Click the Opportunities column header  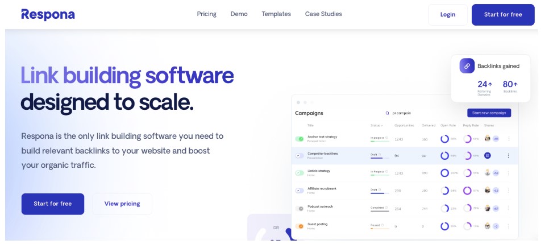[x=404, y=126]
